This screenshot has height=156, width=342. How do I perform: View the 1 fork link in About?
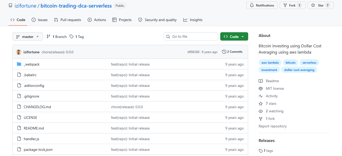click(x=267, y=119)
